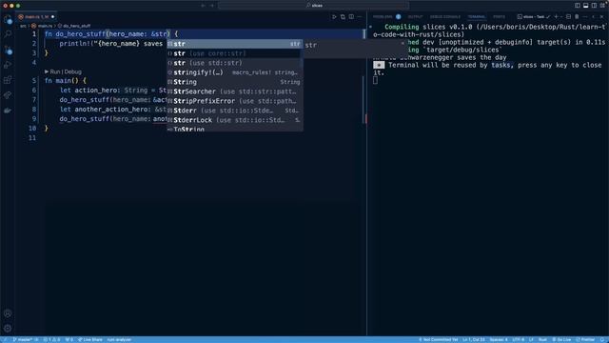Click the hero_name parameter on line 1
609x343 pixels.
point(127,34)
